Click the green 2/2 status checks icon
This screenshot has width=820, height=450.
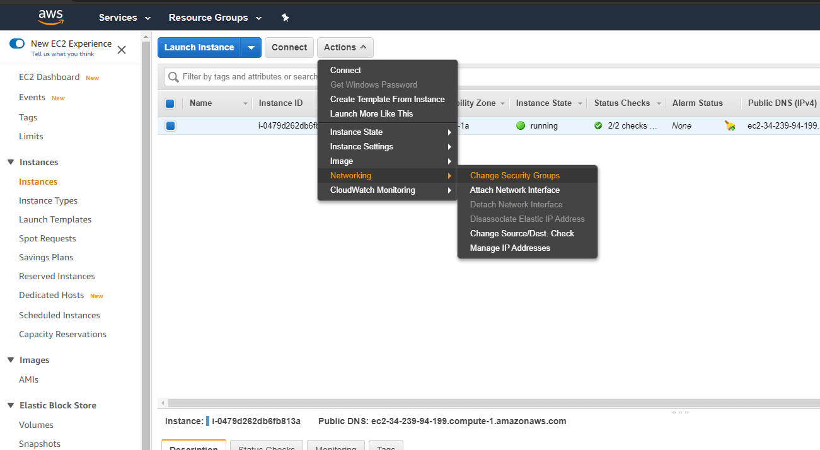[598, 125]
